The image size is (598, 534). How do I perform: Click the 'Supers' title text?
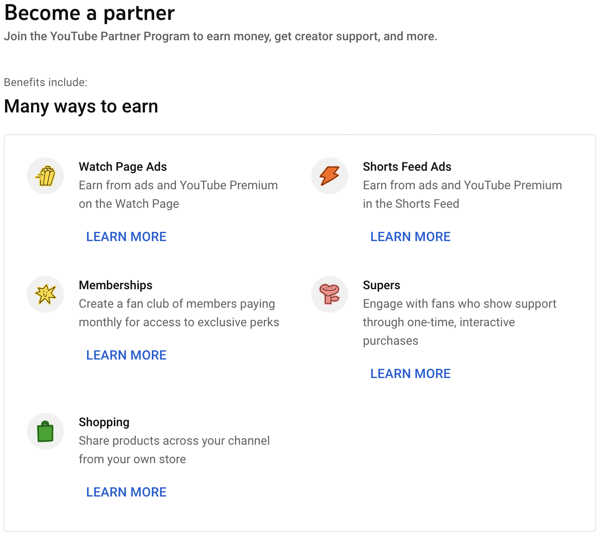[x=381, y=285]
